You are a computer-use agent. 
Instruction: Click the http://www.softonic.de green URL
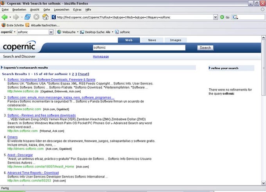coord(23,92)
